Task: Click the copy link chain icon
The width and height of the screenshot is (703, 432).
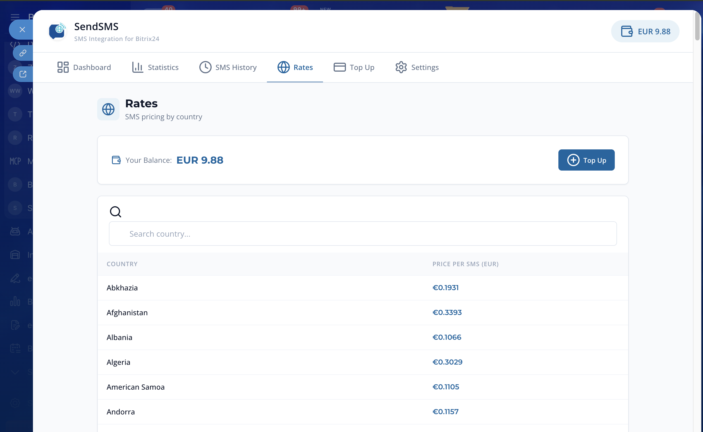Action: 23,53
